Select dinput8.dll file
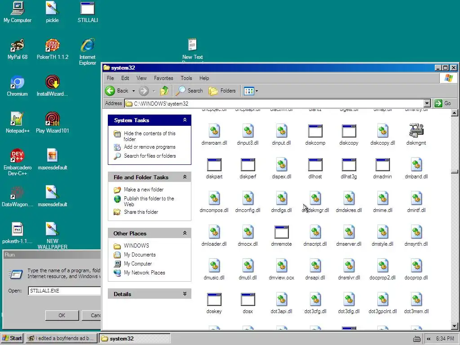460x345 pixels. pyautogui.click(x=248, y=135)
